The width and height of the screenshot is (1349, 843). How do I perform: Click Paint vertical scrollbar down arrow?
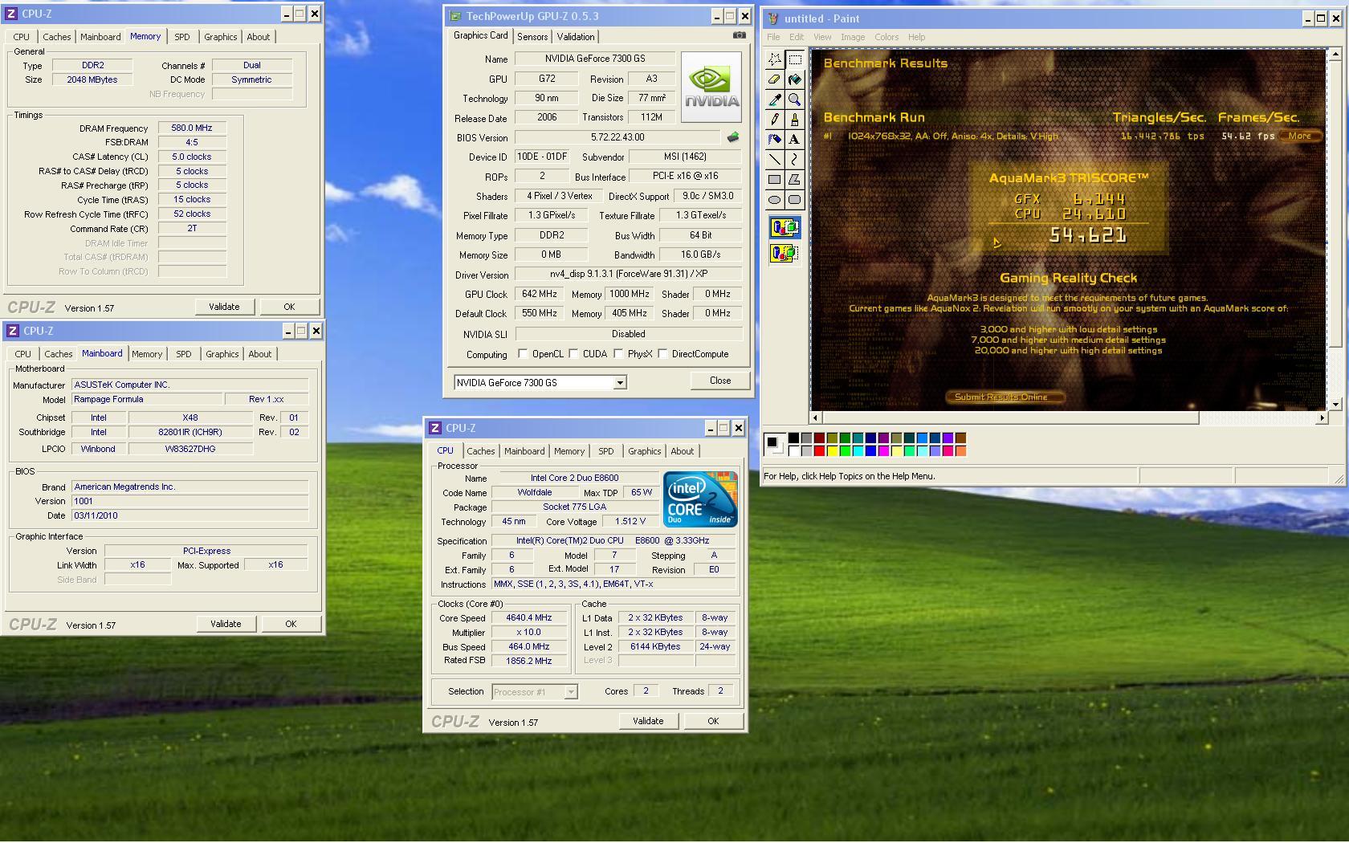[x=1335, y=405]
